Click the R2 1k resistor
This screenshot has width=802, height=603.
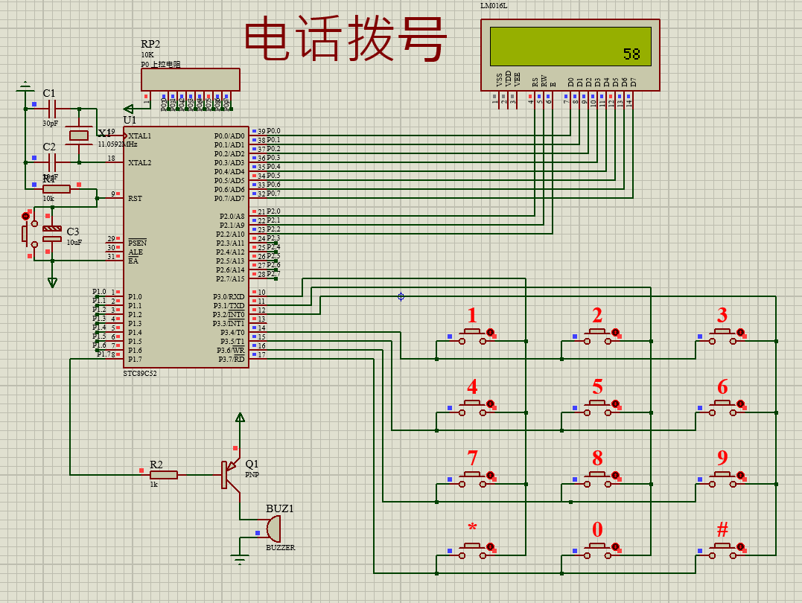pyautogui.click(x=164, y=475)
